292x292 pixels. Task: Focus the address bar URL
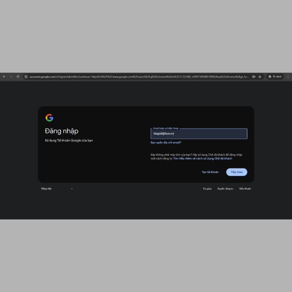tap(139, 76)
